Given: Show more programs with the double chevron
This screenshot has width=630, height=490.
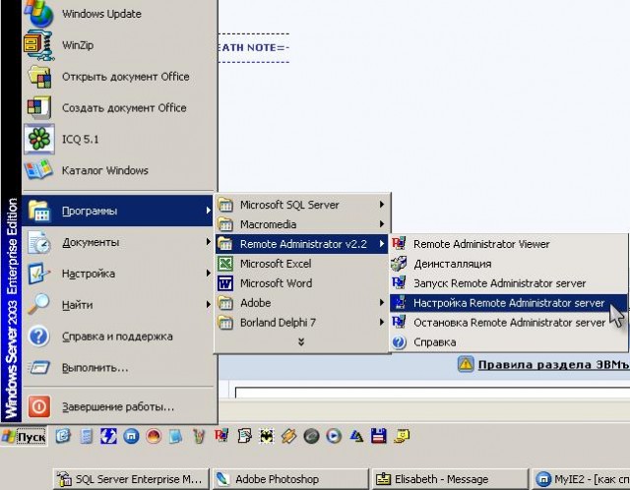Looking at the screenshot, I should 301,341.
